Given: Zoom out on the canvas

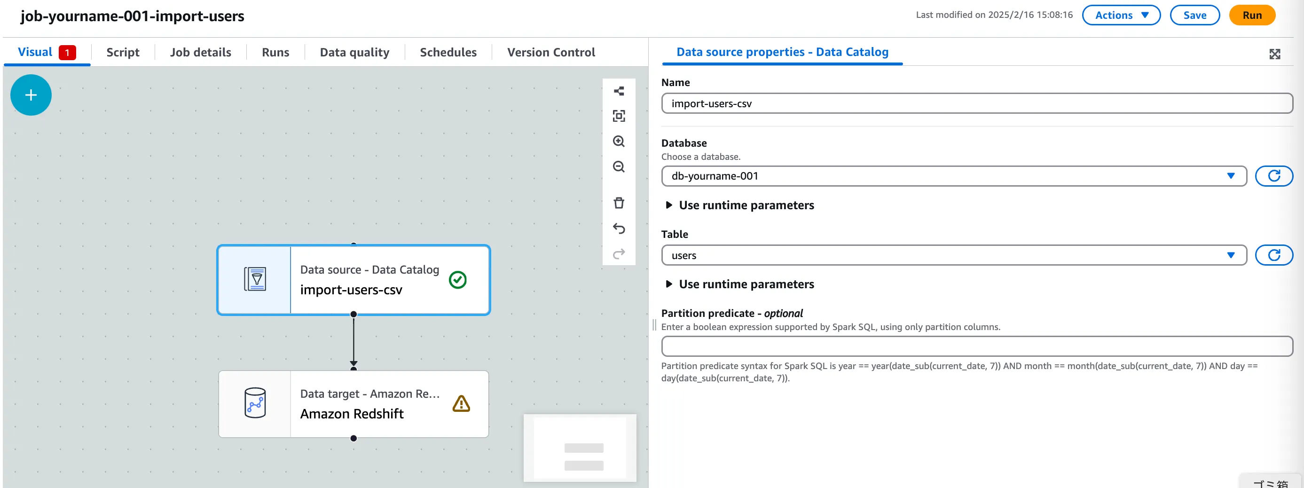Looking at the screenshot, I should (619, 166).
